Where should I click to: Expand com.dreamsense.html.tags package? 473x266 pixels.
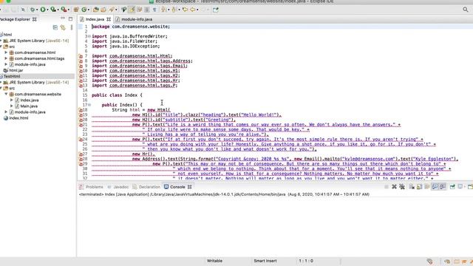(x=6, y=58)
